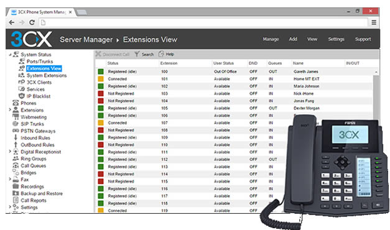Click the browser reload icon
The height and width of the screenshot is (230, 390).
pyautogui.click(x=32, y=22)
